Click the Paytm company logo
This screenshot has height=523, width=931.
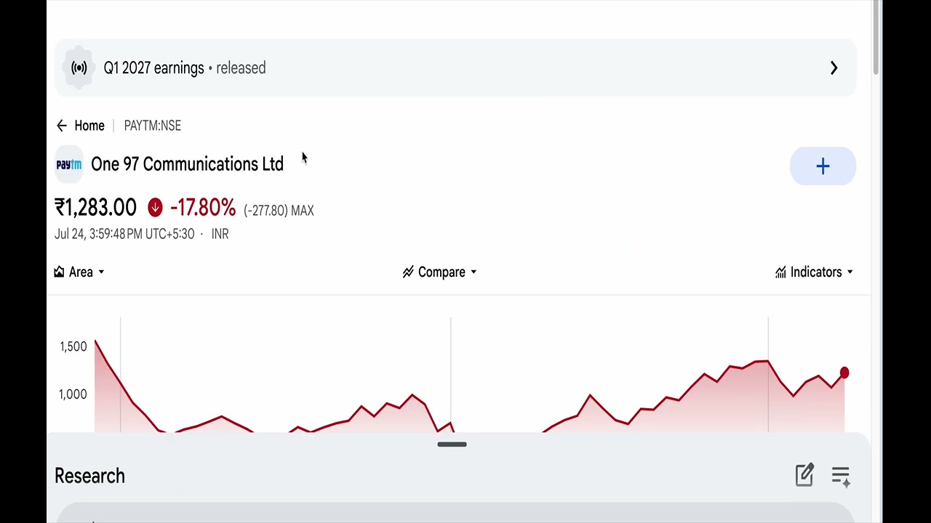click(69, 165)
